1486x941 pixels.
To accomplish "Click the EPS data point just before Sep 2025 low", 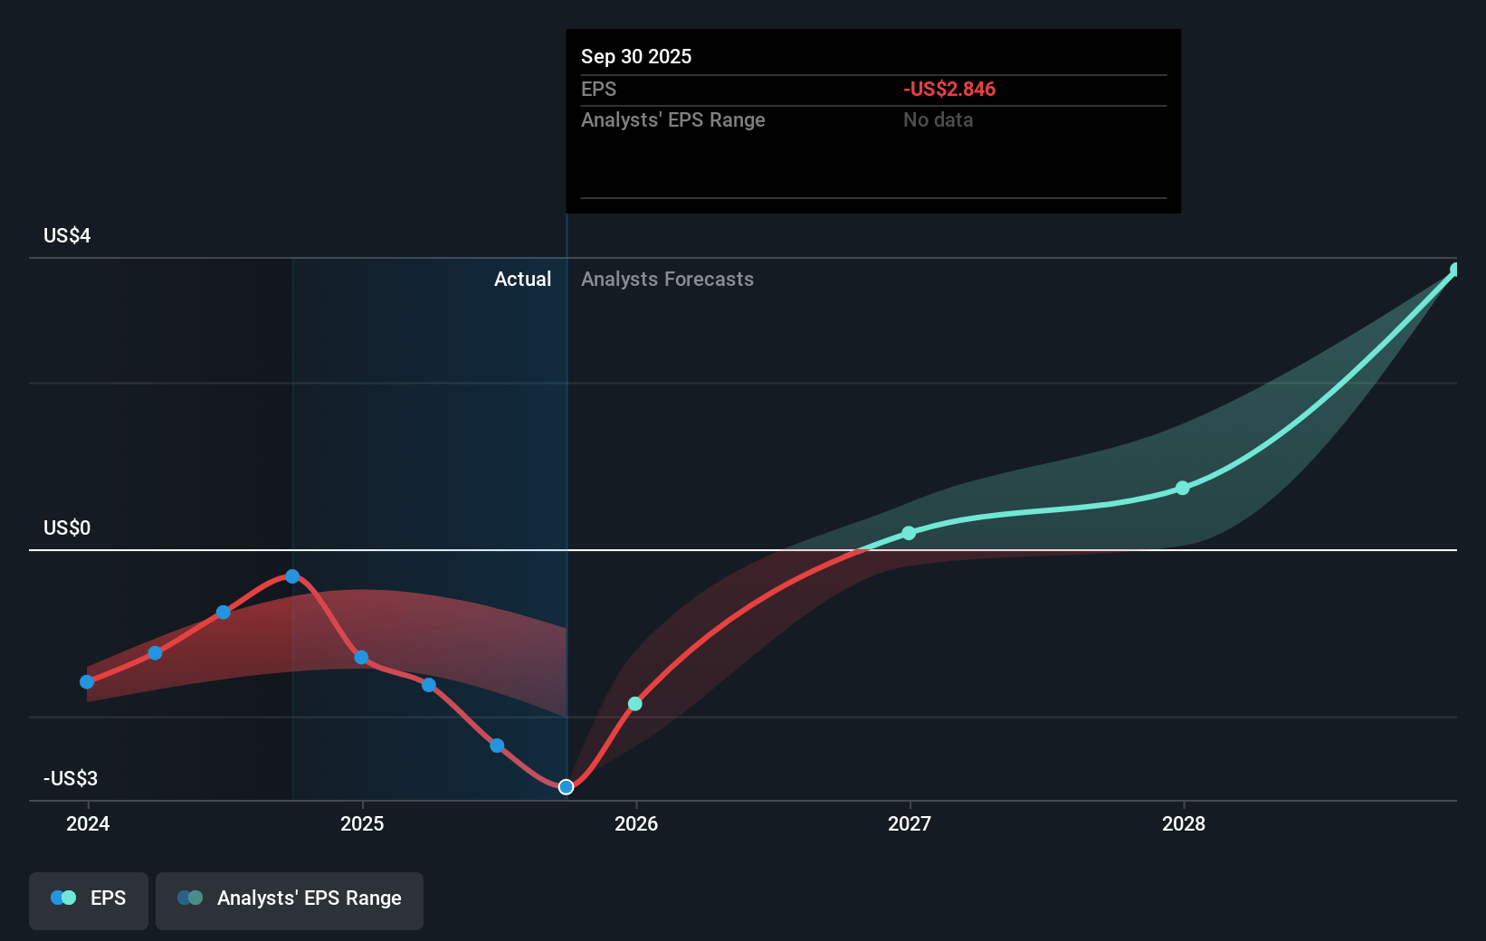I will [497, 746].
